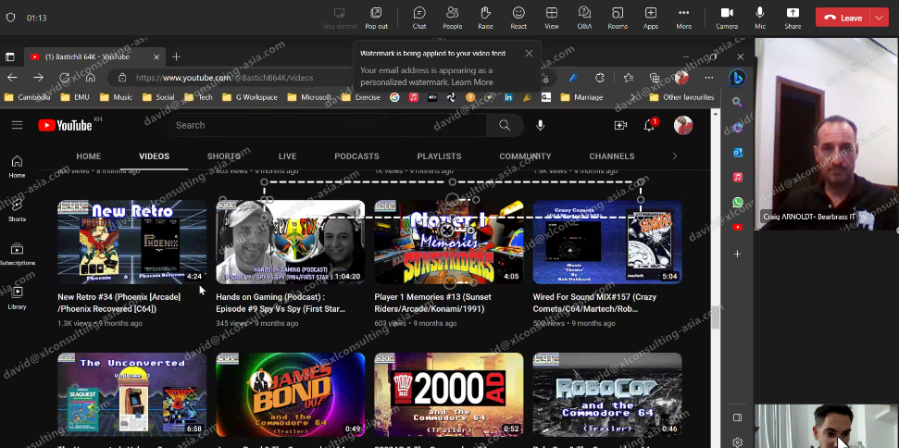Click the LinkedIn bookmark icon
899x448 pixels.
(508, 97)
